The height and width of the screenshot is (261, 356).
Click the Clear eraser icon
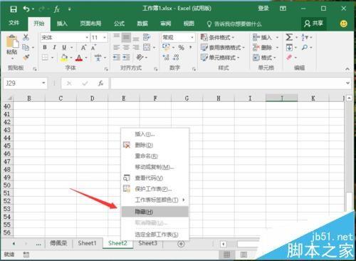(289, 57)
